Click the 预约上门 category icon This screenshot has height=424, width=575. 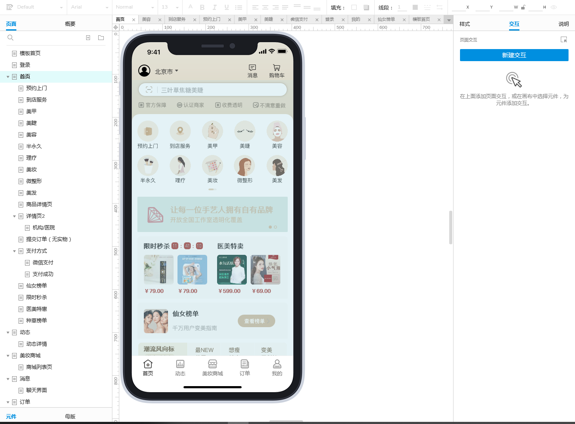(x=148, y=131)
